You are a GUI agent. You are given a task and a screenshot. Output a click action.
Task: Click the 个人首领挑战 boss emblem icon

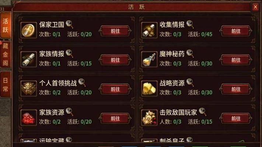tap(29, 89)
